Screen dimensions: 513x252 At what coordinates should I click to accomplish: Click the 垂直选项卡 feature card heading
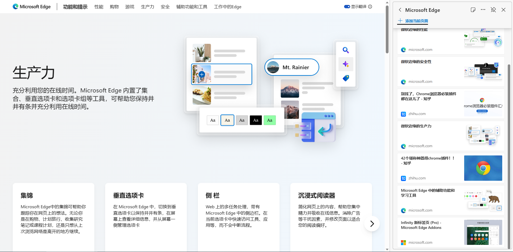129,196
